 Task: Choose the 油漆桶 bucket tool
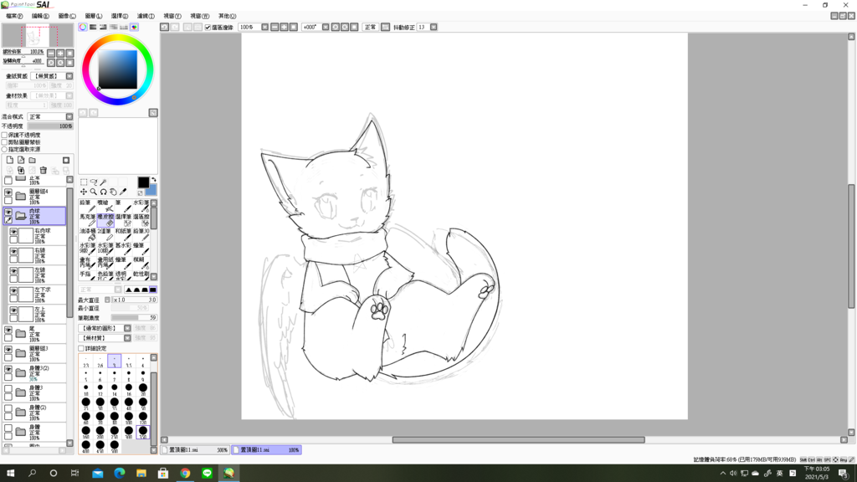point(87,234)
